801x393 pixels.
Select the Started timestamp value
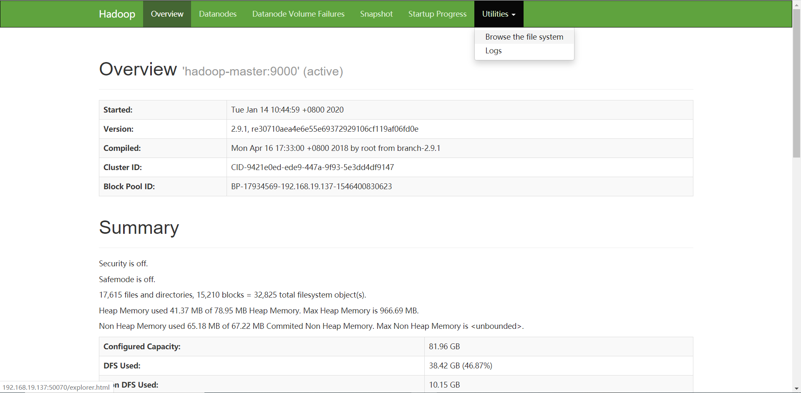tap(287, 110)
